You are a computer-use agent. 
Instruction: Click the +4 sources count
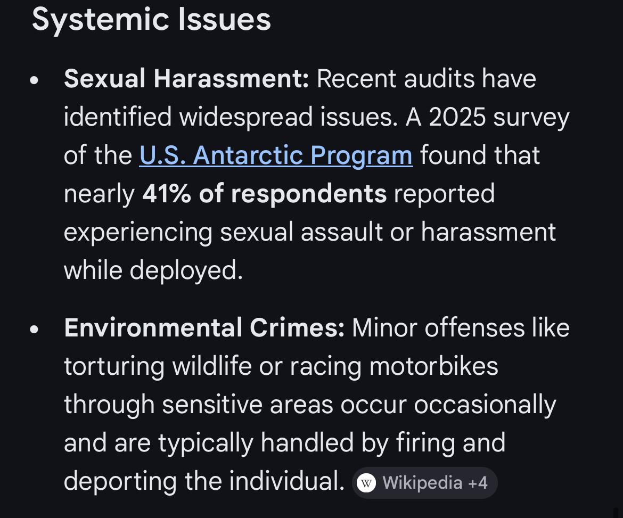pyautogui.click(x=478, y=483)
